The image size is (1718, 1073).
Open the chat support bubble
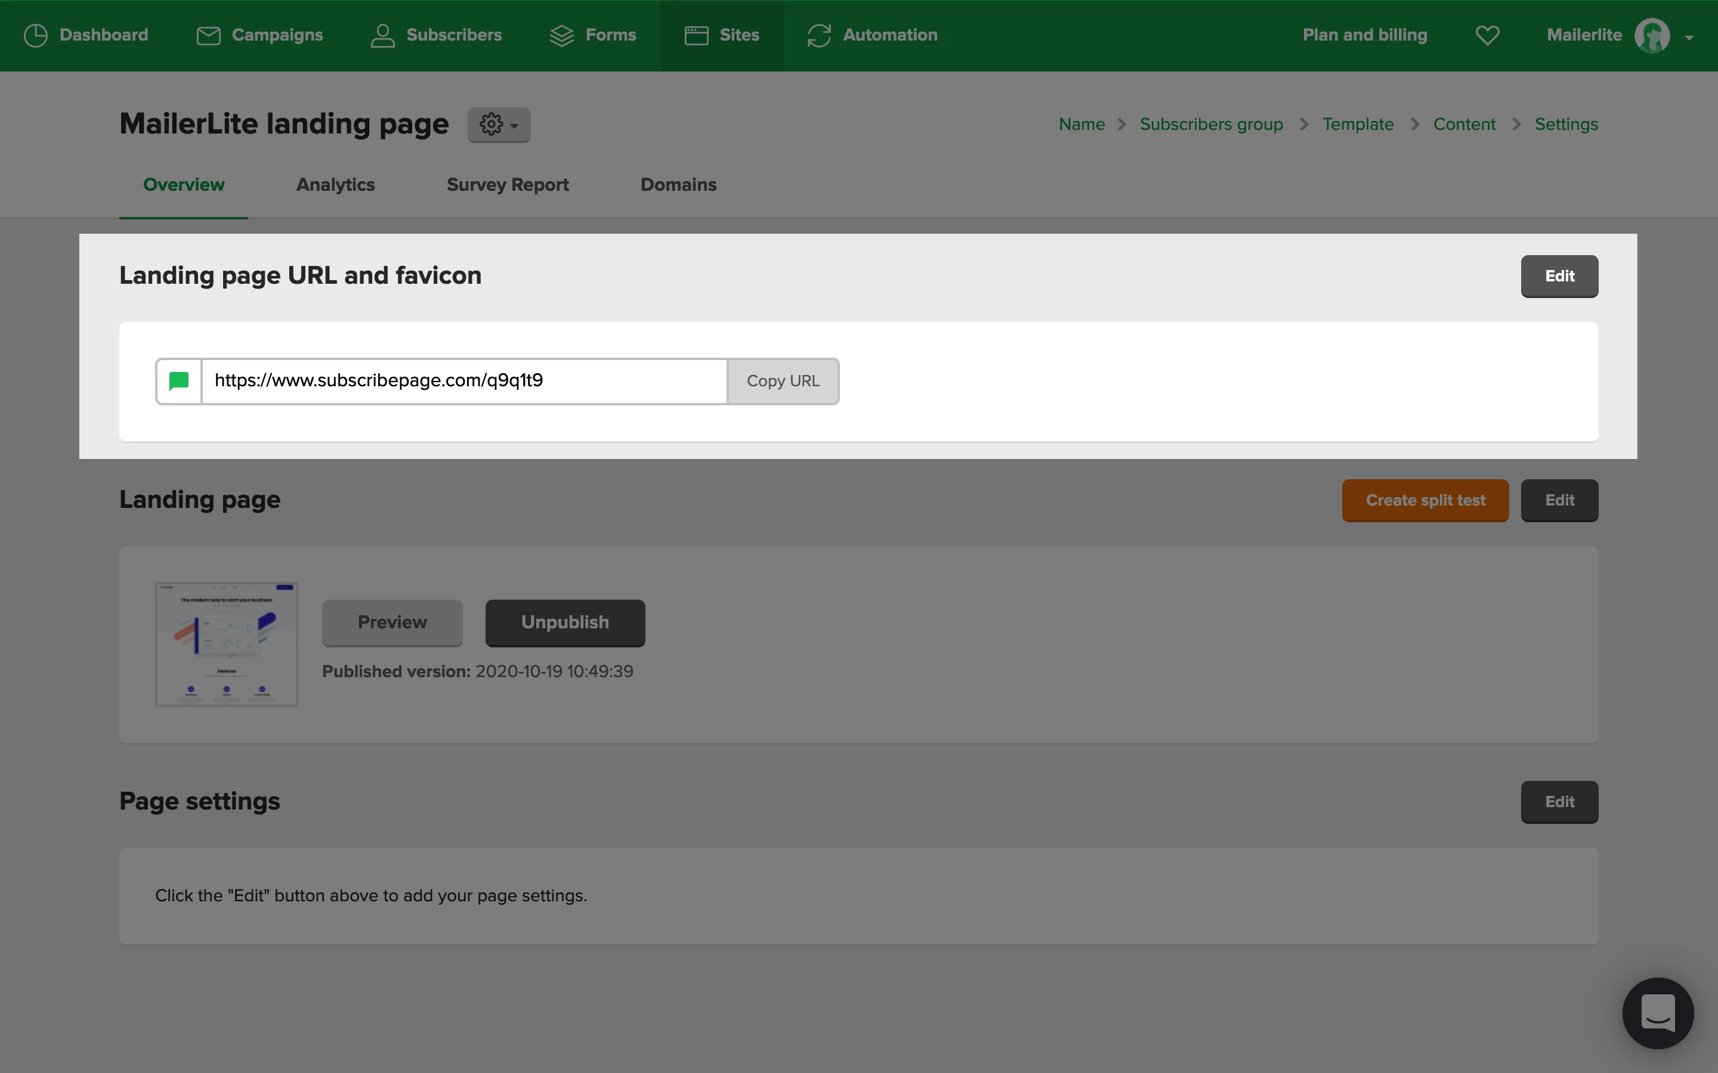click(1658, 1013)
